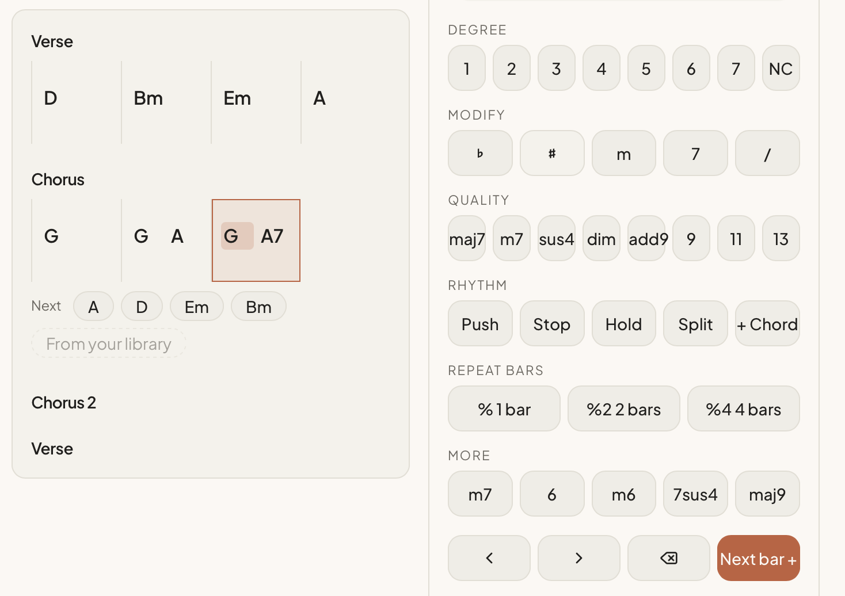Choose maj9 in the More section
This screenshot has width=845, height=596.
tap(767, 494)
